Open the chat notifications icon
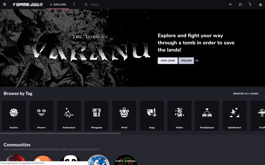Viewport: 265px width, 165px height. click(x=250, y=4)
